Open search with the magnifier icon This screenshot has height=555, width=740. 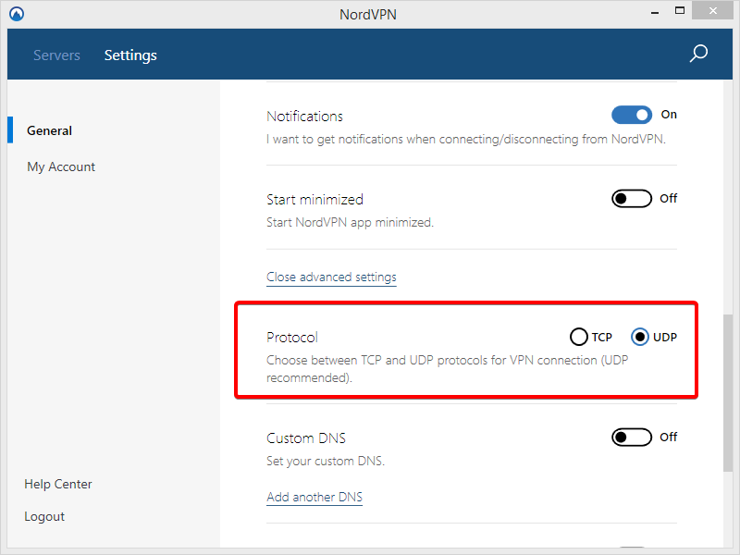698,54
